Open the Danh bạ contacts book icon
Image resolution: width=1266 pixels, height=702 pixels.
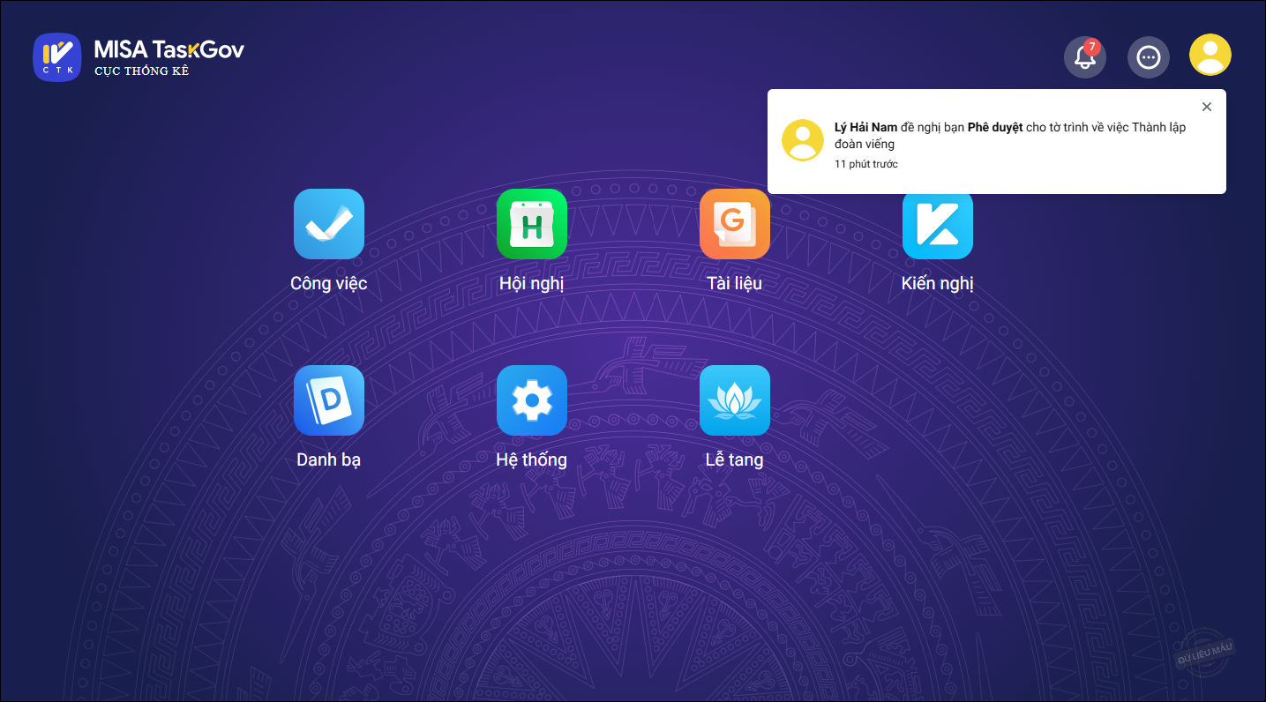[328, 400]
